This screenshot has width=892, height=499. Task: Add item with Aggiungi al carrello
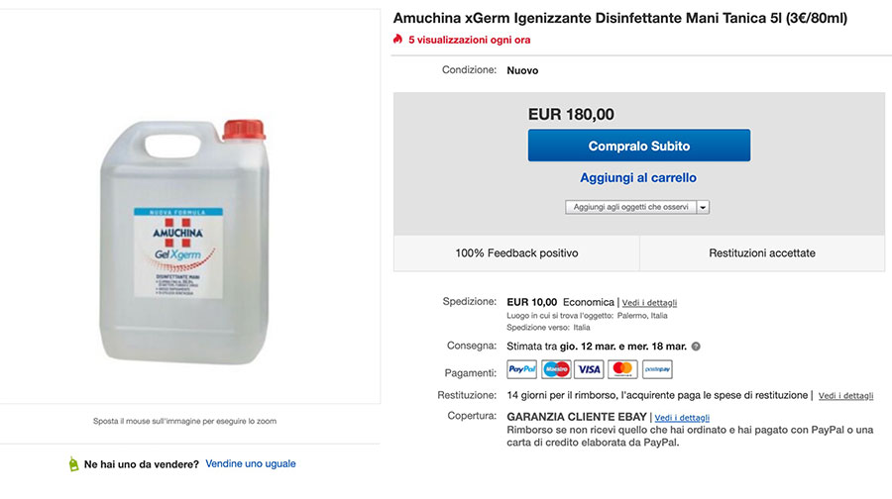pyautogui.click(x=638, y=178)
